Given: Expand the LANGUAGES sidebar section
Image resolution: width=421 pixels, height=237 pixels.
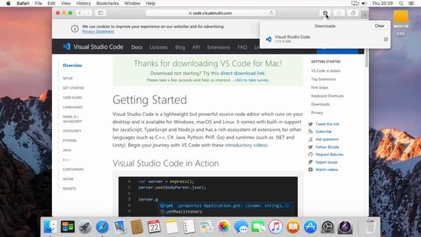Looking at the screenshot, I should pyautogui.click(x=72, y=107).
